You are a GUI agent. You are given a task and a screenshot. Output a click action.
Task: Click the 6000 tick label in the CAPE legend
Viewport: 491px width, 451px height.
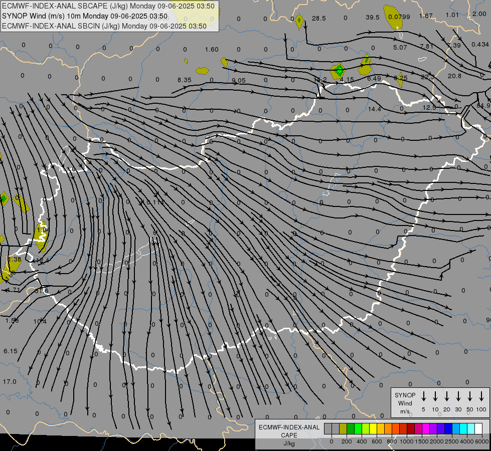point(482,441)
